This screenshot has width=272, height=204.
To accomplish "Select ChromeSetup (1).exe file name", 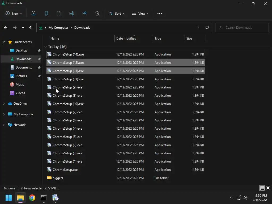I will [67, 161].
